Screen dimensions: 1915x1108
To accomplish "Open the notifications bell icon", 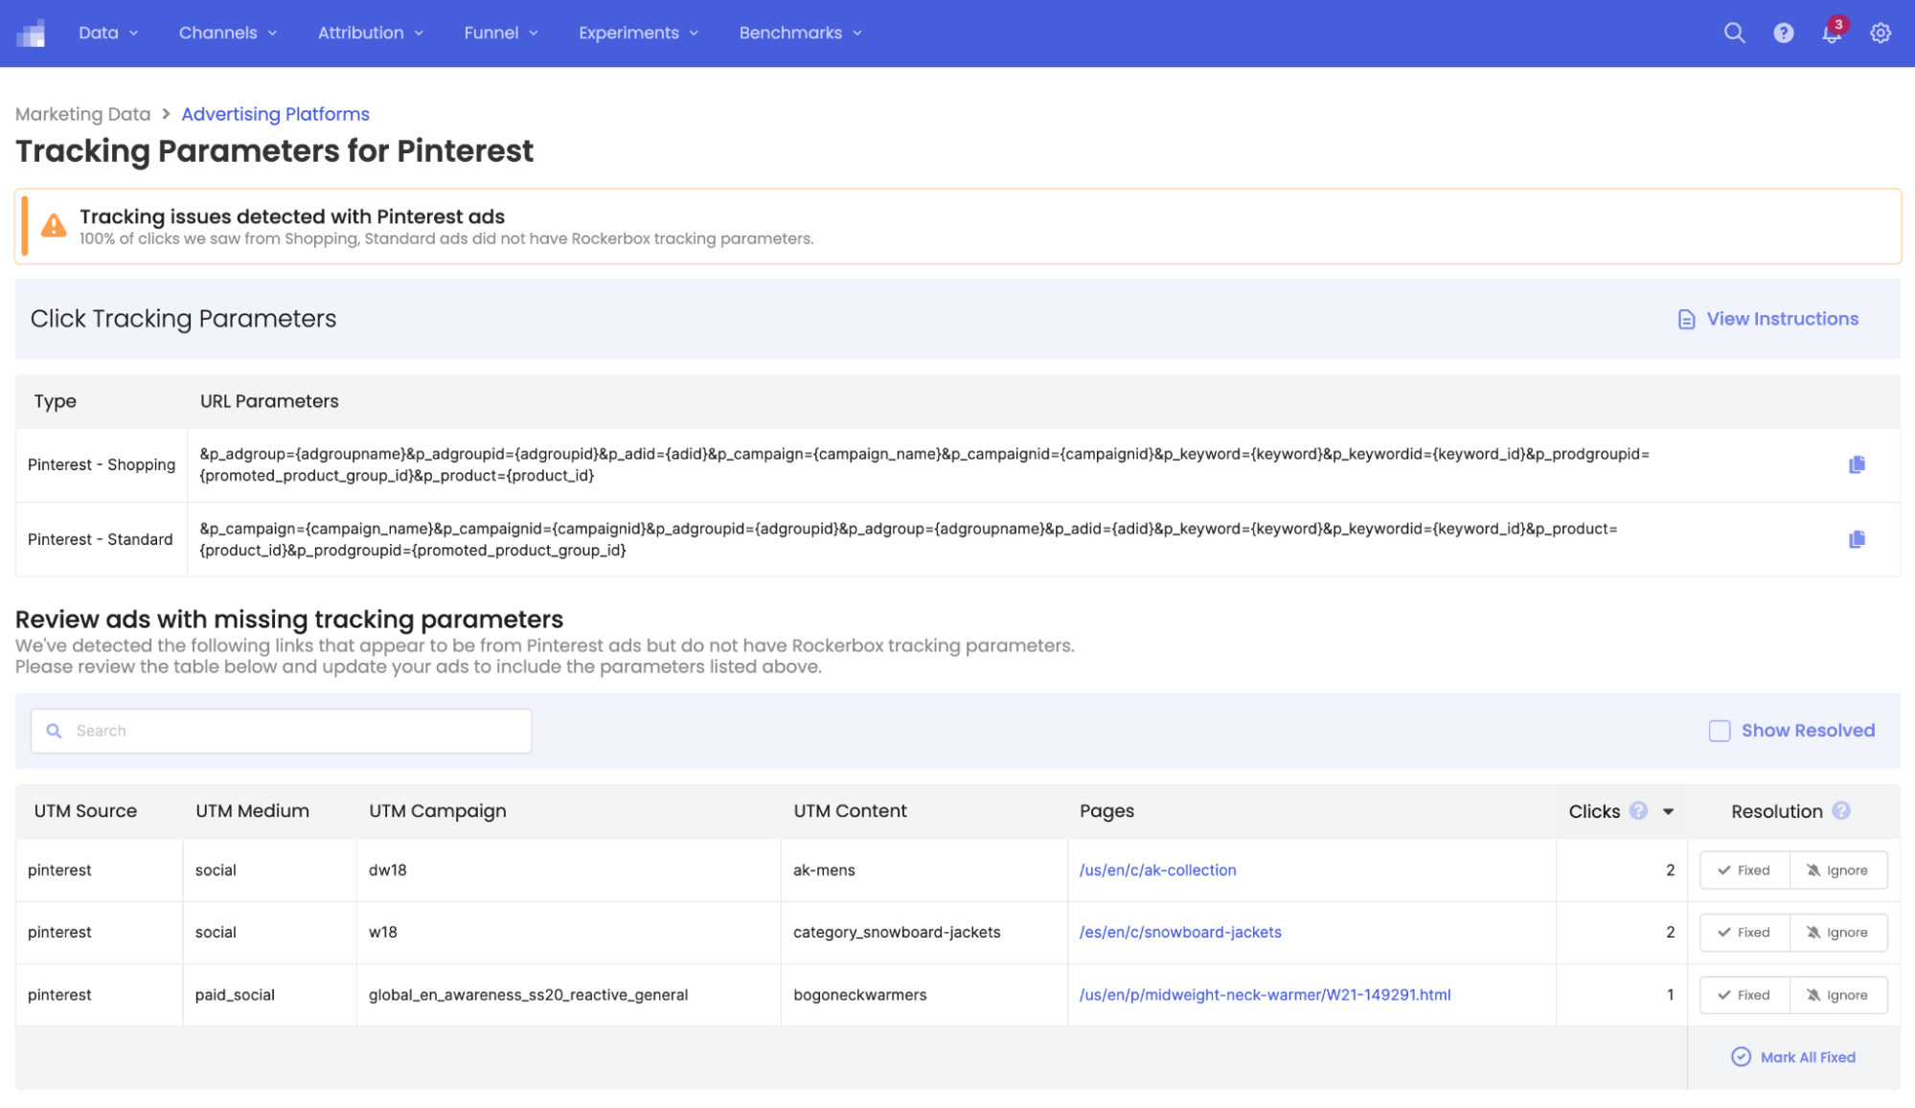I will (1832, 33).
